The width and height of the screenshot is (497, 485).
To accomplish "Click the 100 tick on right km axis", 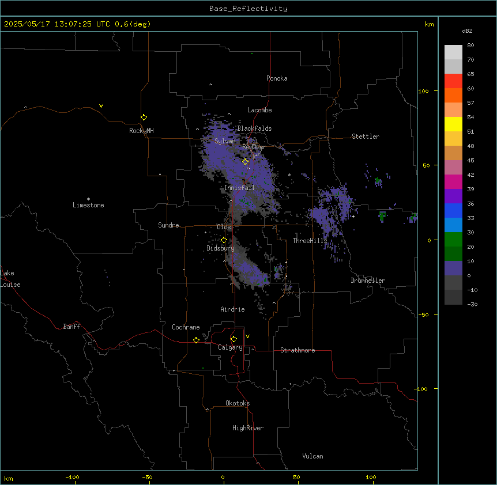I will (x=423, y=91).
